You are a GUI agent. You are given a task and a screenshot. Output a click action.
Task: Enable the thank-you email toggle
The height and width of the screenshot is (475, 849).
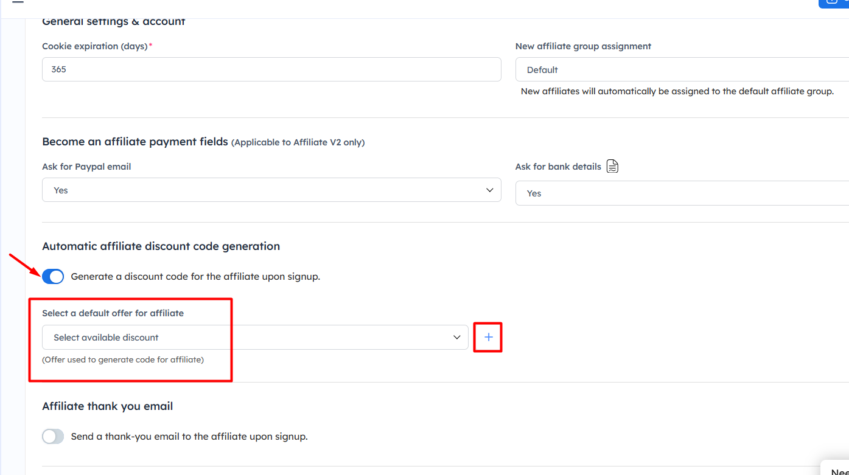(53, 437)
